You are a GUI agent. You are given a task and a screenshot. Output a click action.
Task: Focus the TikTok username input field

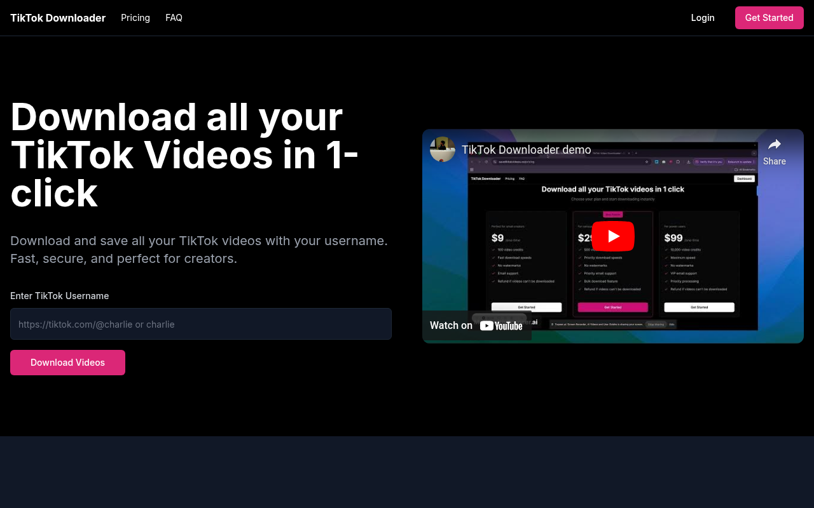tap(201, 324)
